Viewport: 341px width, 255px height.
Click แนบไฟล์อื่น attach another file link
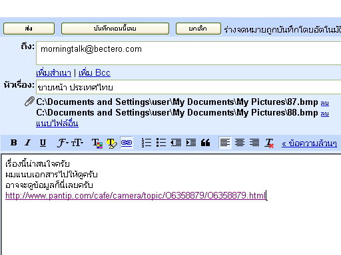coord(57,124)
